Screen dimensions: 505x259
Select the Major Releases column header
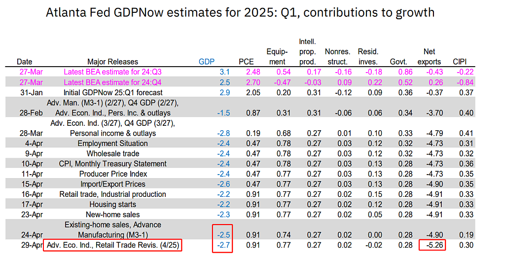[x=113, y=62]
